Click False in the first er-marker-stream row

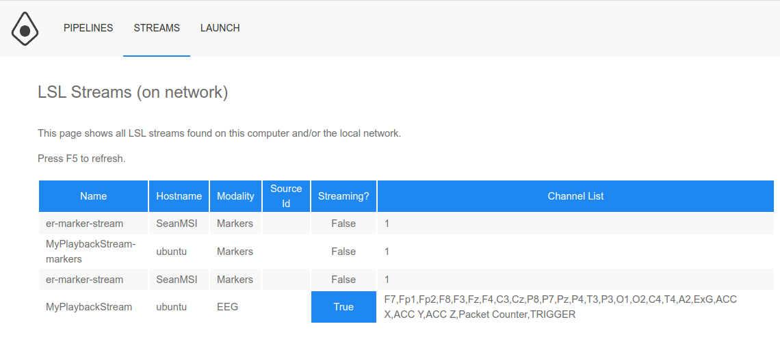343,224
